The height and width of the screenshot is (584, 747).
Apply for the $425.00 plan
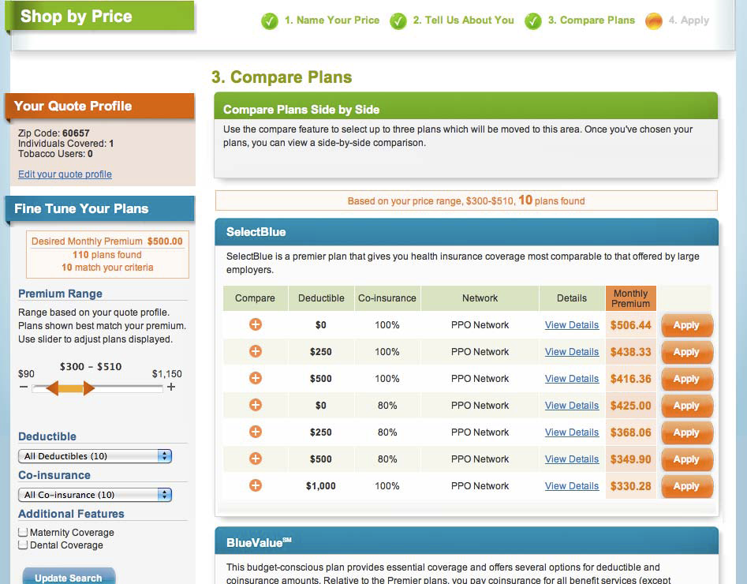[686, 406]
